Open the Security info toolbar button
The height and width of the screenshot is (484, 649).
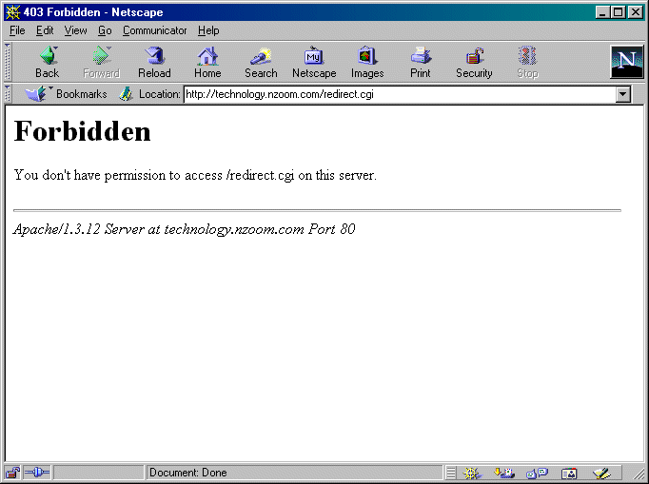tap(474, 62)
